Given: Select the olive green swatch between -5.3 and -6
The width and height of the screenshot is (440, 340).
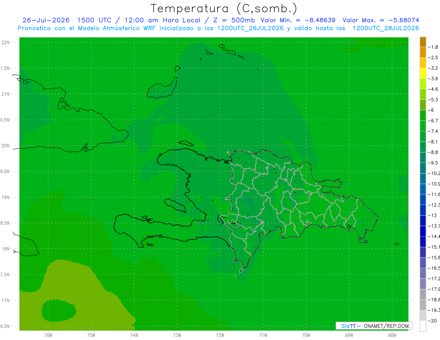Looking at the screenshot, I should (423, 105).
